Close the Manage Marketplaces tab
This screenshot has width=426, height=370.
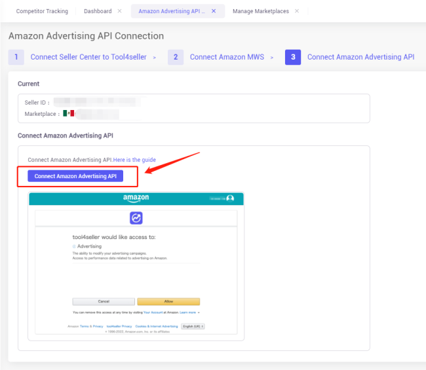(297, 11)
